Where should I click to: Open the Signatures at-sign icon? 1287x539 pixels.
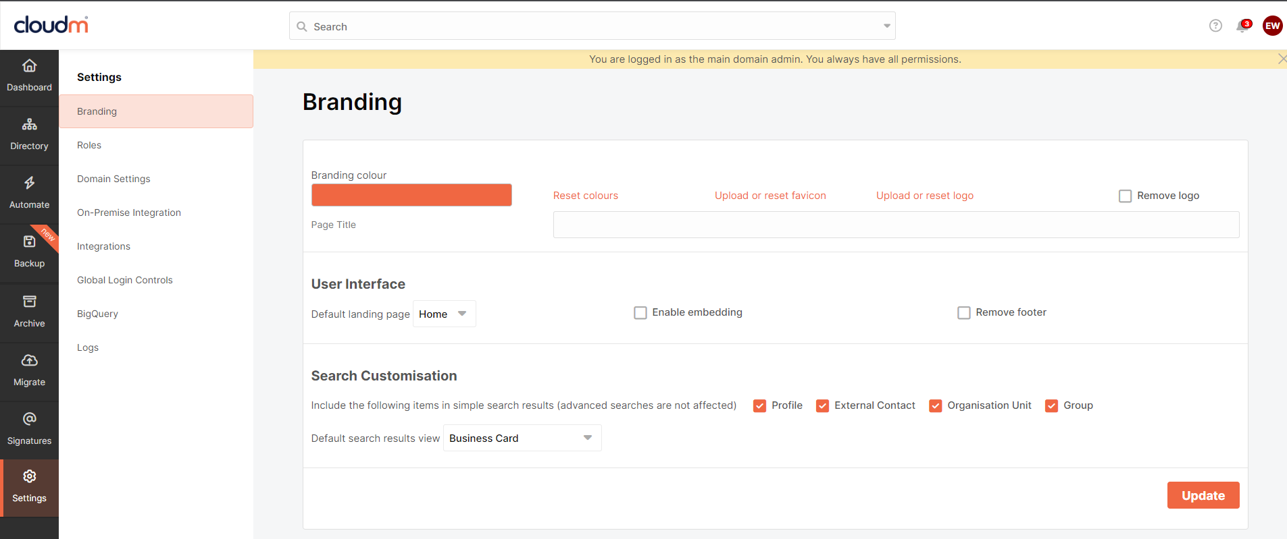[29, 419]
